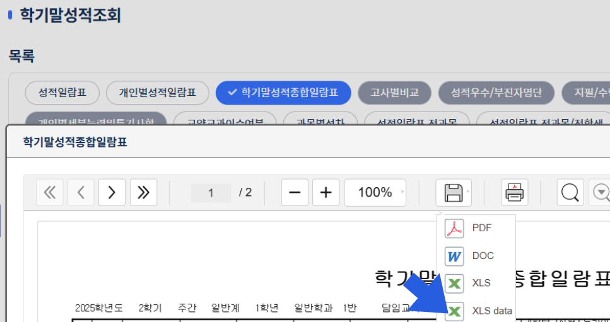Select the 학기말성적종합일람표 option
Screen dimensions: 610x322
[284, 93]
